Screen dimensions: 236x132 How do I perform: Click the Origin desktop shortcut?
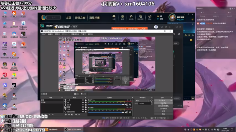(x=23, y=14)
